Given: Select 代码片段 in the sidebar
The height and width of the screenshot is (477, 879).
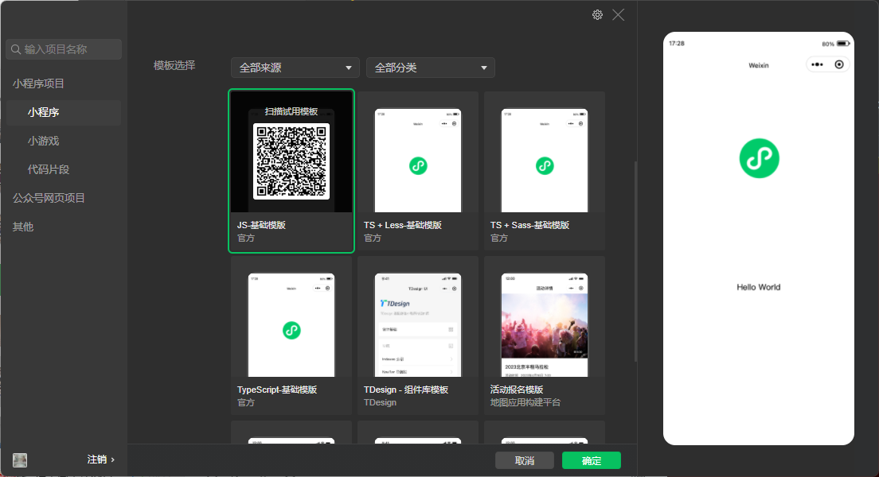Looking at the screenshot, I should coord(49,169).
